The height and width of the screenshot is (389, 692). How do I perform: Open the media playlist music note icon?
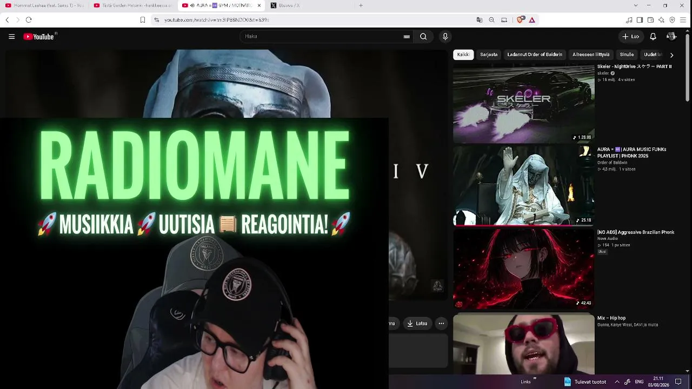pyautogui.click(x=629, y=20)
